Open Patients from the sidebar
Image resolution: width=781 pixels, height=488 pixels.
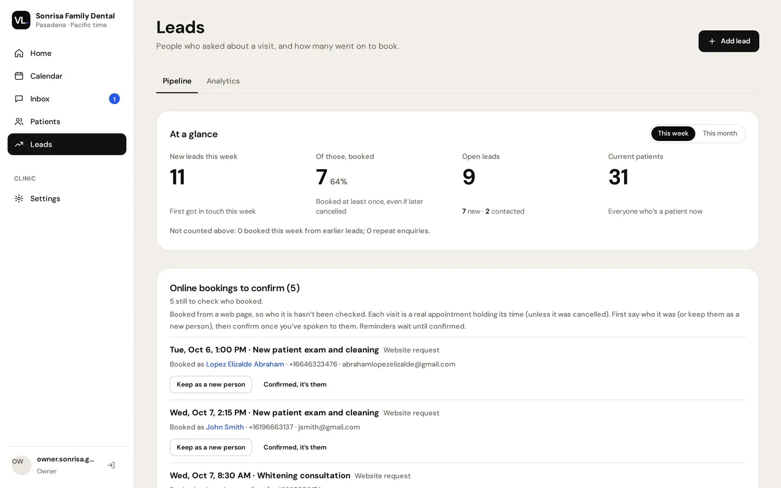(x=67, y=121)
